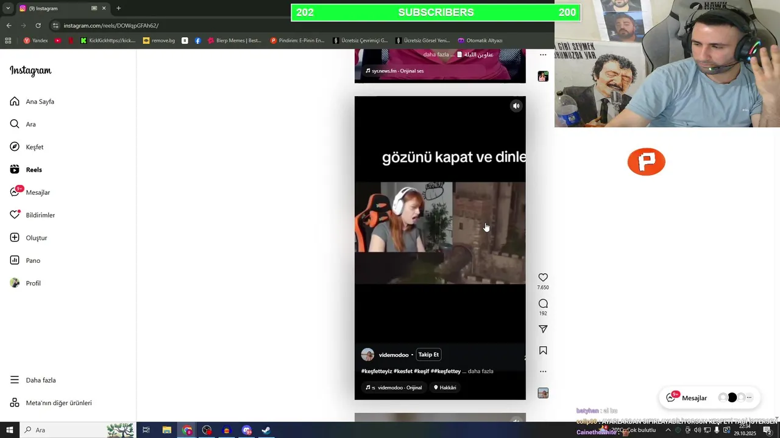The width and height of the screenshot is (780, 438).
Task: Open Yandex bookmark
Action: click(35, 41)
